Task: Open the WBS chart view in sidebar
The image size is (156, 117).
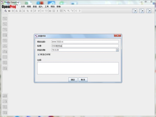Action: tap(5, 46)
